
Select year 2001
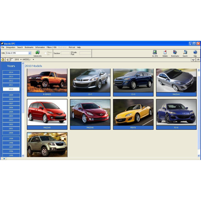pos(11,128)
